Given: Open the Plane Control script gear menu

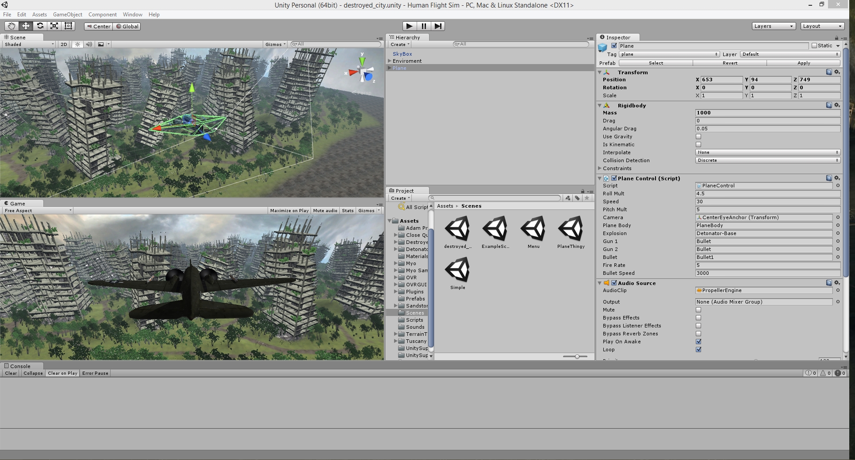Looking at the screenshot, I should (837, 178).
